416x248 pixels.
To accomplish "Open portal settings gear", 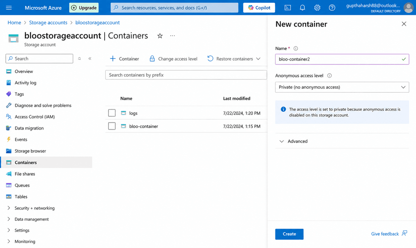I will tap(317, 8).
